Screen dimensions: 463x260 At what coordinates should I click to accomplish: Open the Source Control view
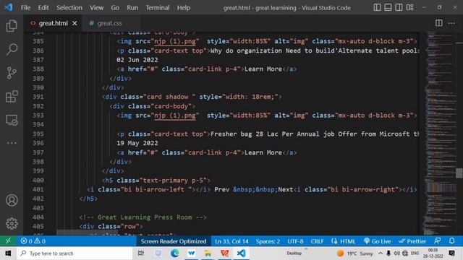[12, 73]
